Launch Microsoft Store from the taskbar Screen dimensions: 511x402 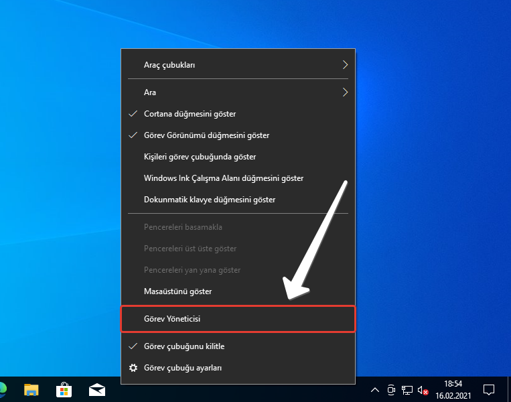pos(64,389)
